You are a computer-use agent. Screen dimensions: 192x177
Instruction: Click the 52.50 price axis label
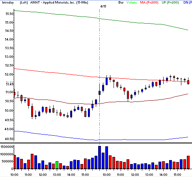click(9, 65)
